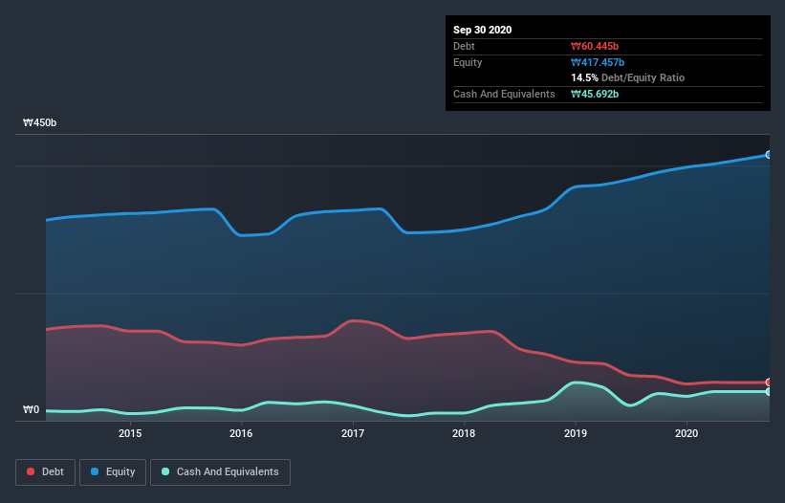Image resolution: width=785 pixels, height=503 pixels.
Task: Click the Cash value ₩45.692b in tooltip
Action: tap(595, 94)
